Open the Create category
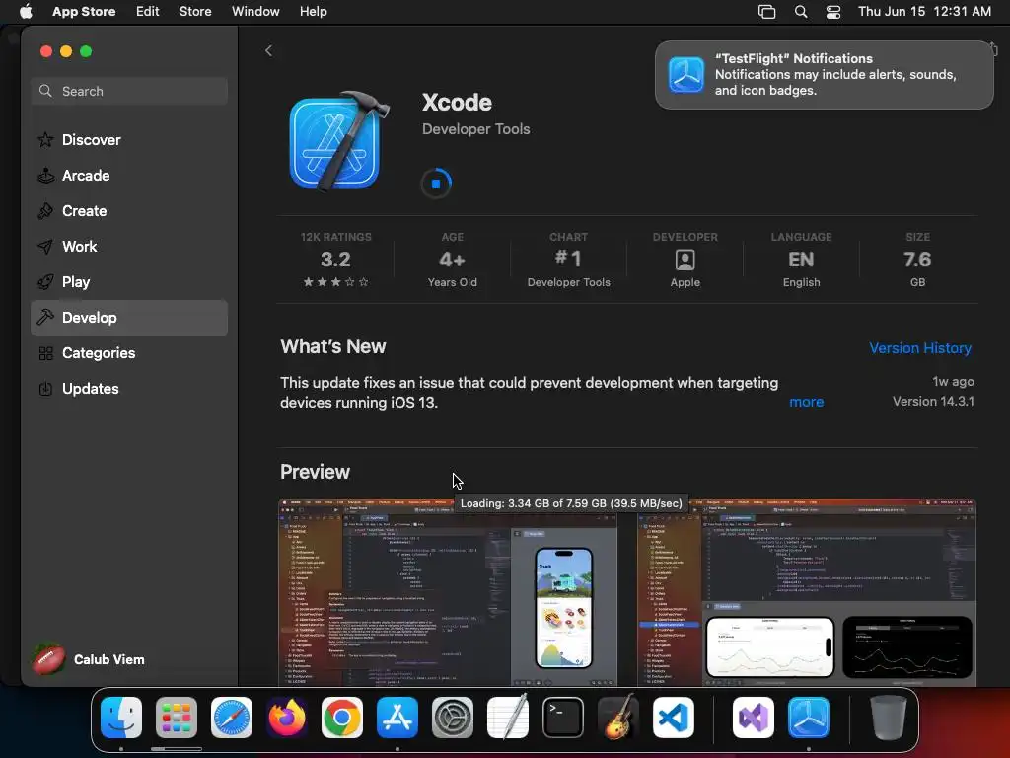 pyautogui.click(x=129, y=211)
